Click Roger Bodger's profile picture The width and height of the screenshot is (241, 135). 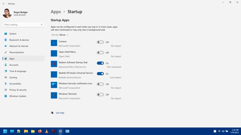click(7, 13)
